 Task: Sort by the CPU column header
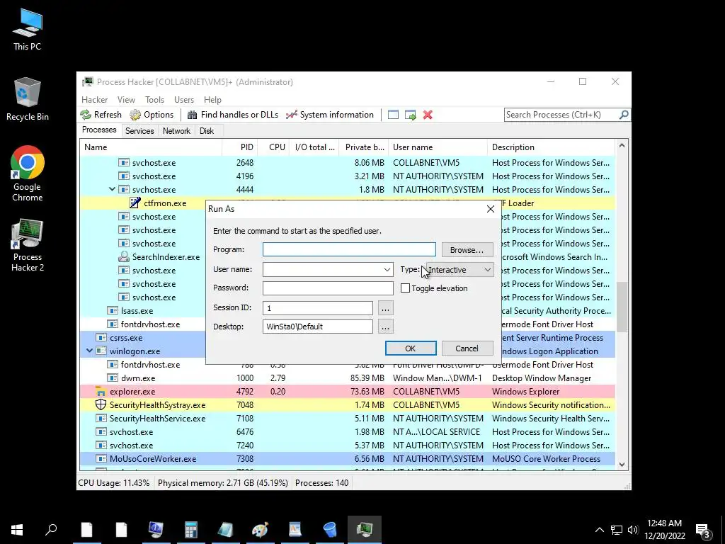[274, 147]
